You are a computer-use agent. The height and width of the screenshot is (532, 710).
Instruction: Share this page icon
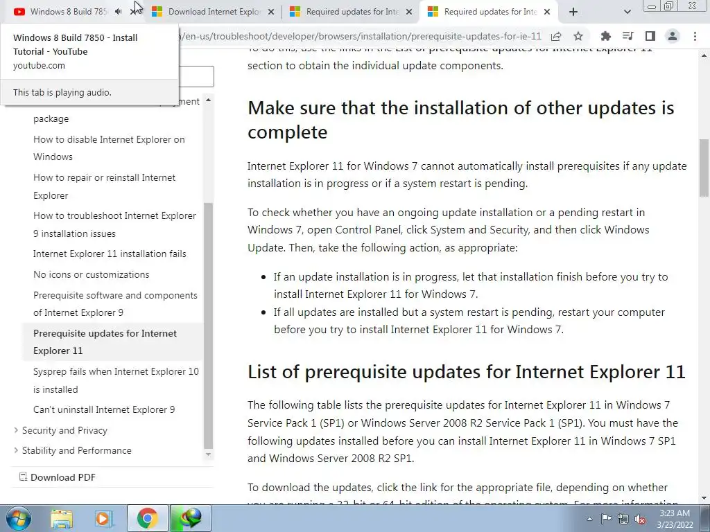point(556,36)
